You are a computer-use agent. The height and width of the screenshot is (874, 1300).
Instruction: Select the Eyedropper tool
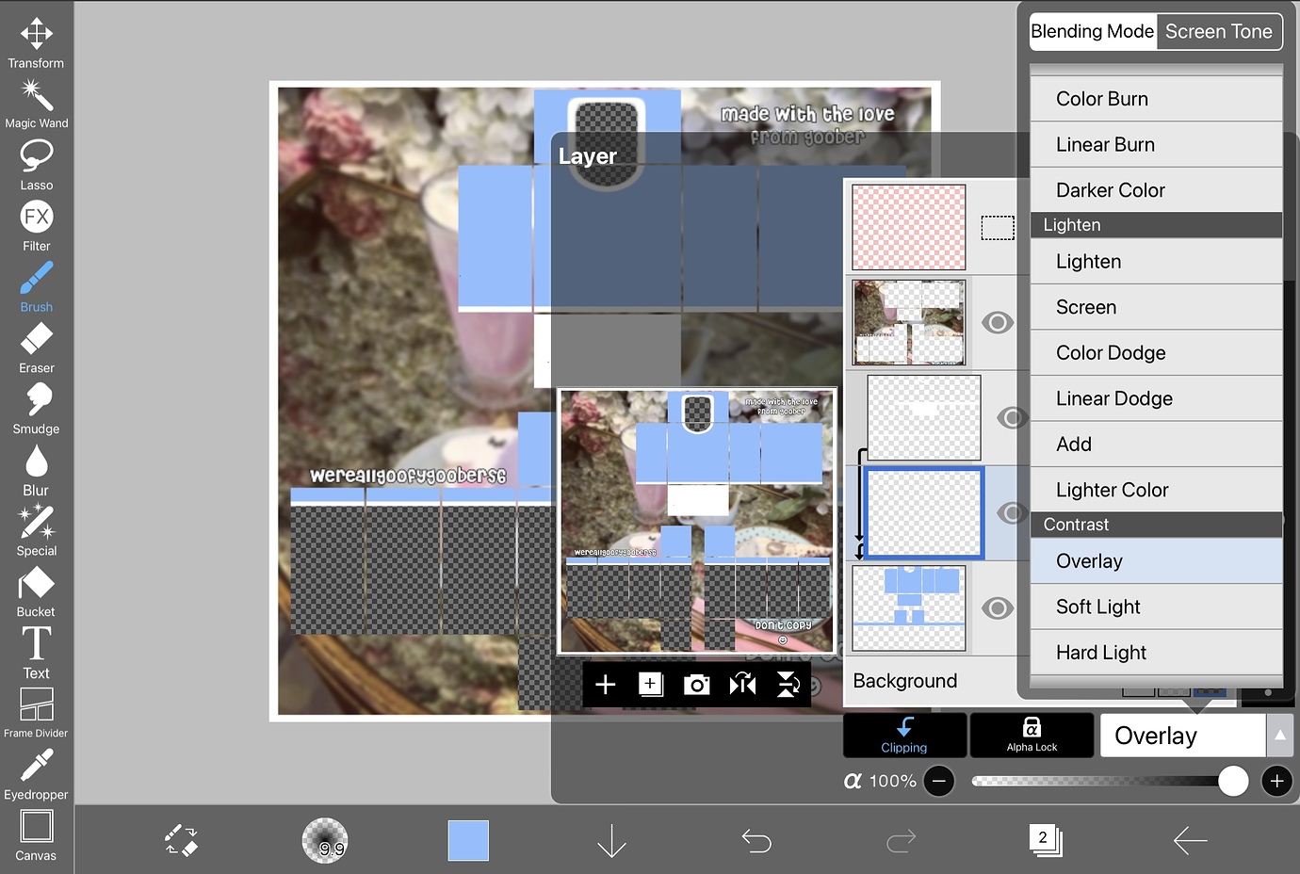coord(36,774)
